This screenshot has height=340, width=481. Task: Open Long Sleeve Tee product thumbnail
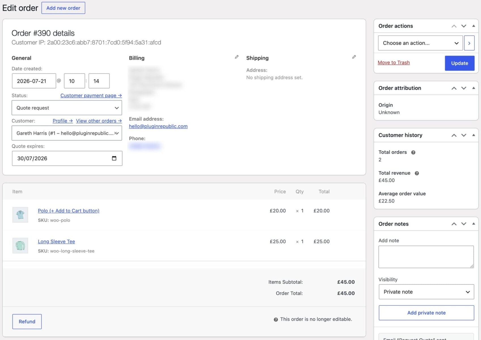point(20,245)
